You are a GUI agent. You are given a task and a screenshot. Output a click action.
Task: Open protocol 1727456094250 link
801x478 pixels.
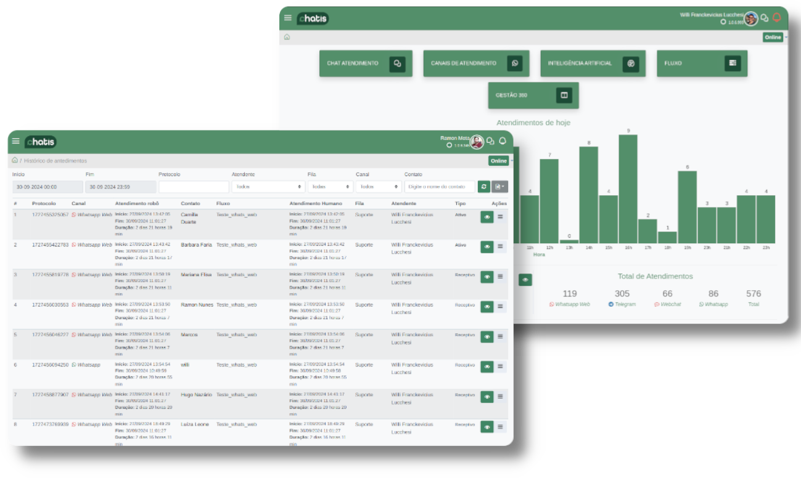click(51, 365)
